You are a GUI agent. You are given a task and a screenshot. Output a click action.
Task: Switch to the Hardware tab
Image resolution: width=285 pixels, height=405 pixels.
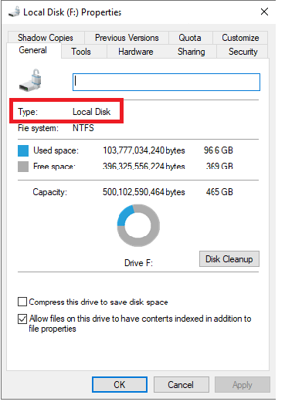point(136,52)
